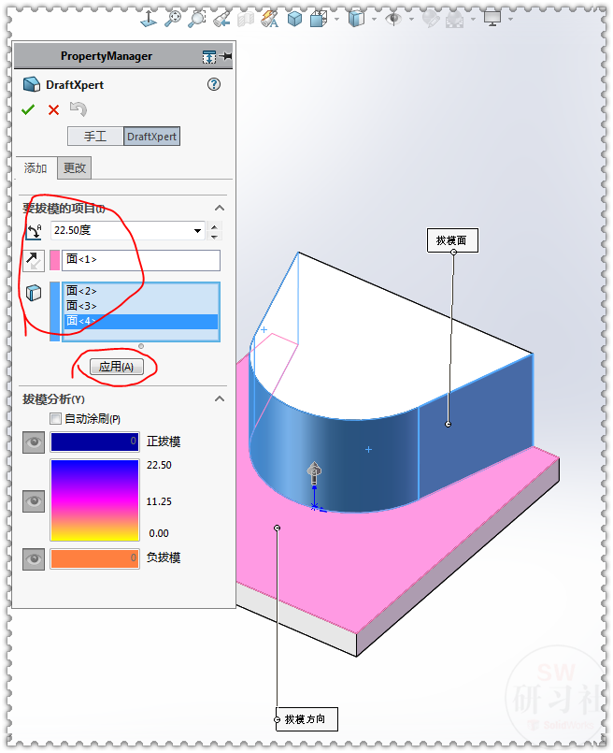Click Zoom to Area magnifier icon
The image size is (613, 753).
tap(196, 19)
